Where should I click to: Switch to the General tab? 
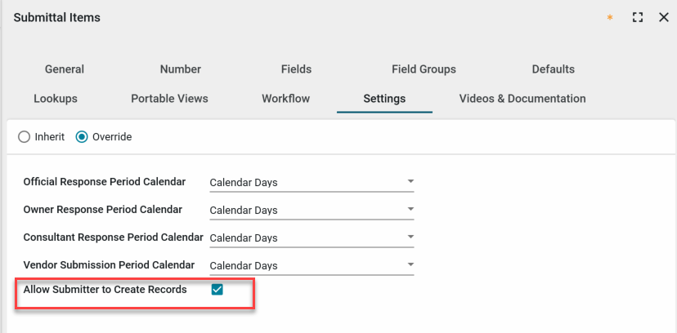pos(65,69)
